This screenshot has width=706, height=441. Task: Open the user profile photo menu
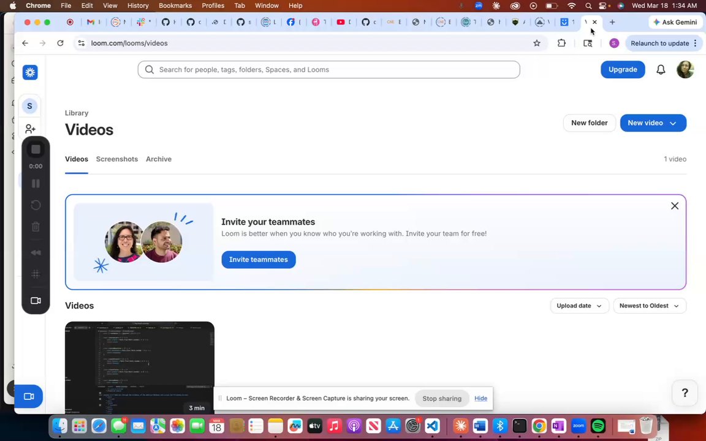[685, 70]
